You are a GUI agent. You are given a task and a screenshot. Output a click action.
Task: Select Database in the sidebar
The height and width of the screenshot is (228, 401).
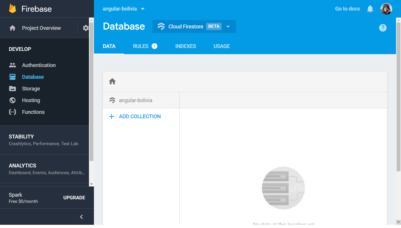coord(33,77)
